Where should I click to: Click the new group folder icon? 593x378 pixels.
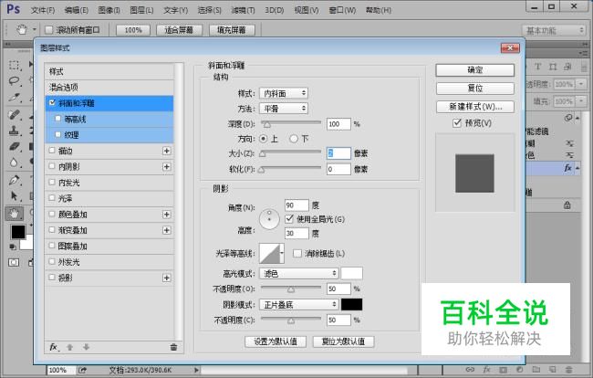pos(536,370)
